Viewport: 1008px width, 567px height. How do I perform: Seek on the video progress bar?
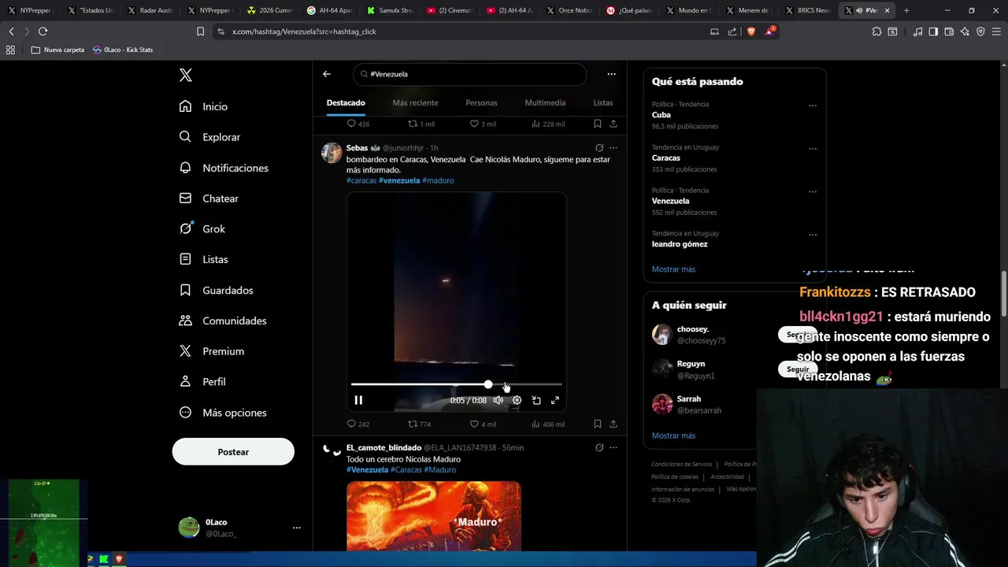point(457,384)
